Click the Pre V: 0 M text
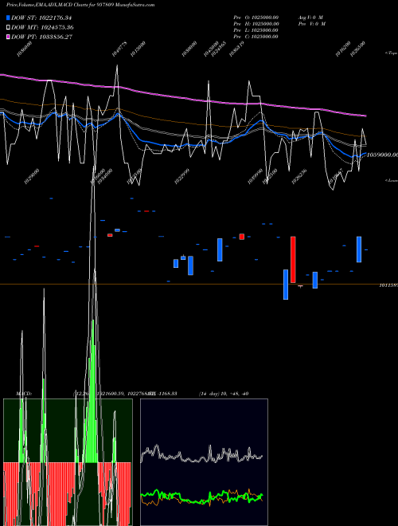 point(311,24)
